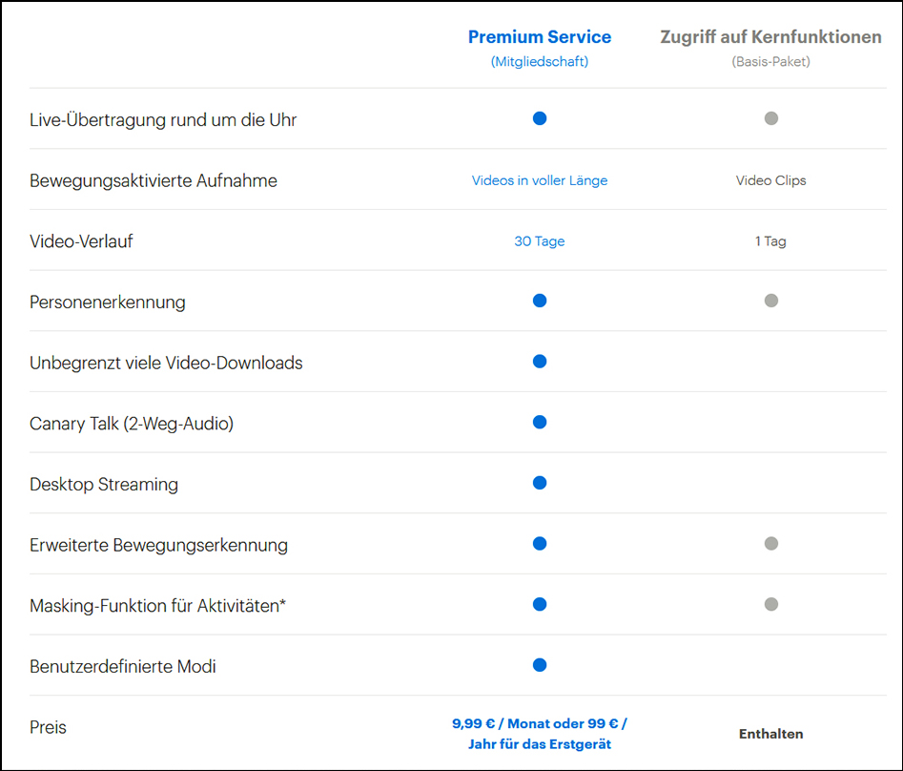The width and height of the screenshot is (903, 771).
Task: Click blue dot for Unbegrenzt viele Video-Downloads
Action: click(x=540, y=362)
